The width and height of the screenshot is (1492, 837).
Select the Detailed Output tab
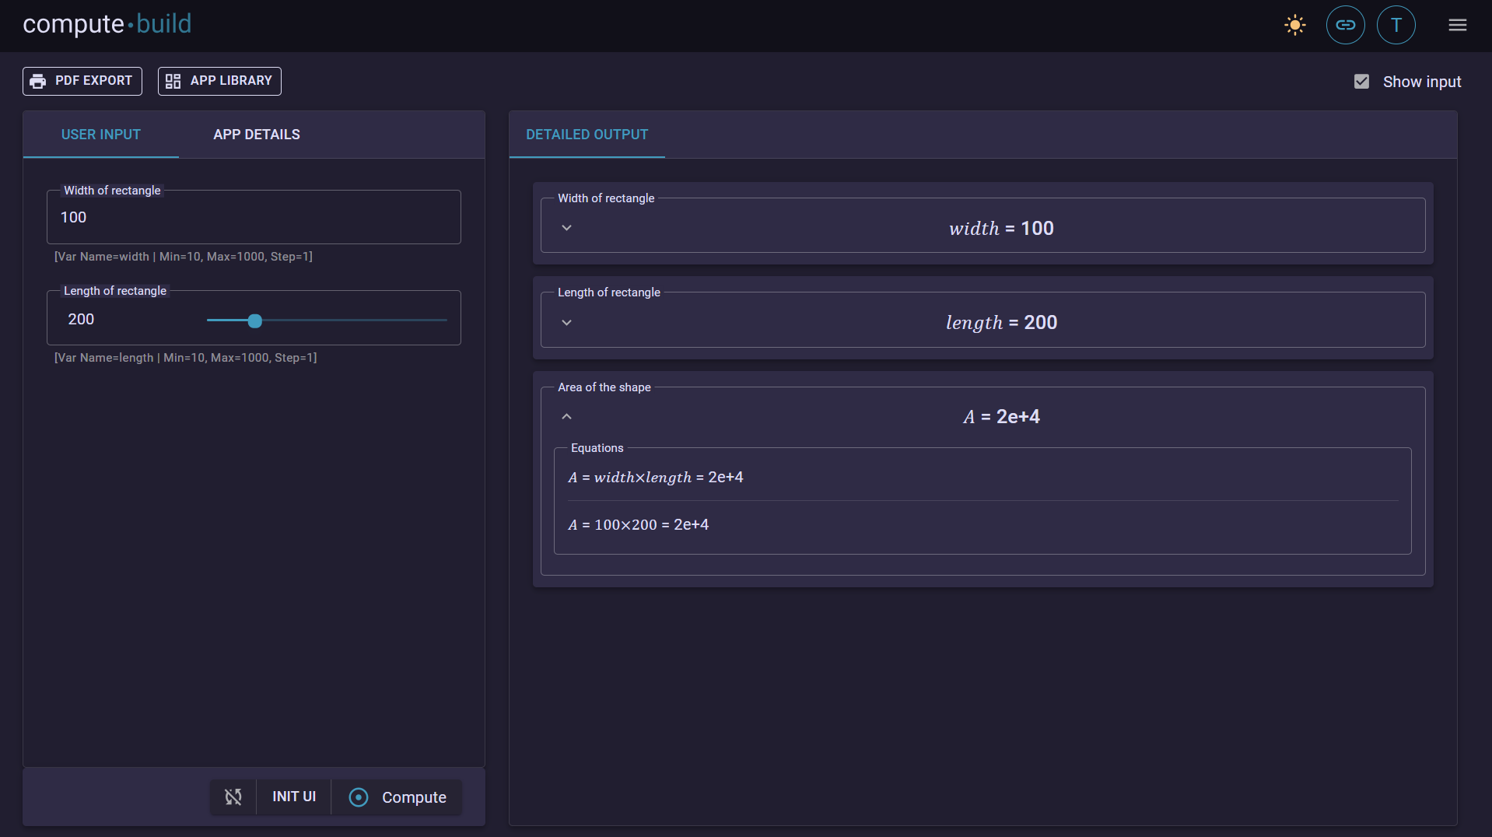coord(587,135)
